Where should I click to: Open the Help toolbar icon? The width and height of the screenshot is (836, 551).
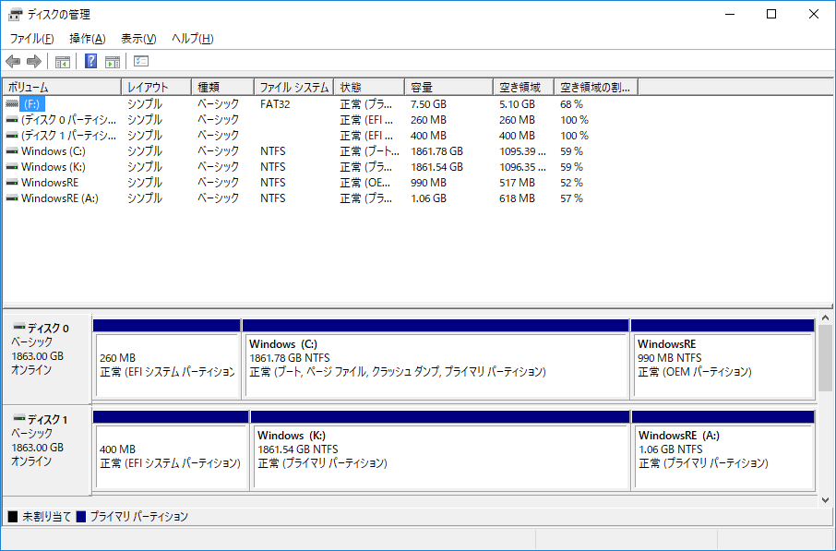pyautogui.click(x=91, y=61)
